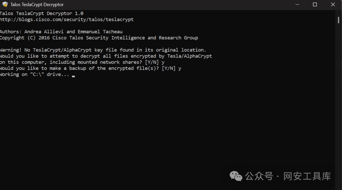Click the window title text 'Talos TeslaCrypt Decryptor'
The width and height of the screenshot is (342, 190).
coord(37,4)
